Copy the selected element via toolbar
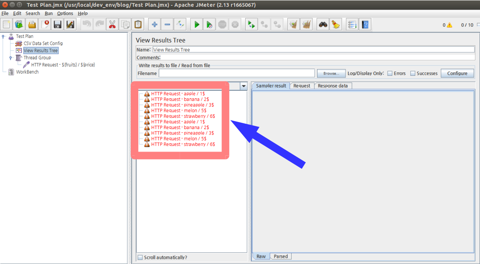Screen dimensions: 480x264 [125, 25]
